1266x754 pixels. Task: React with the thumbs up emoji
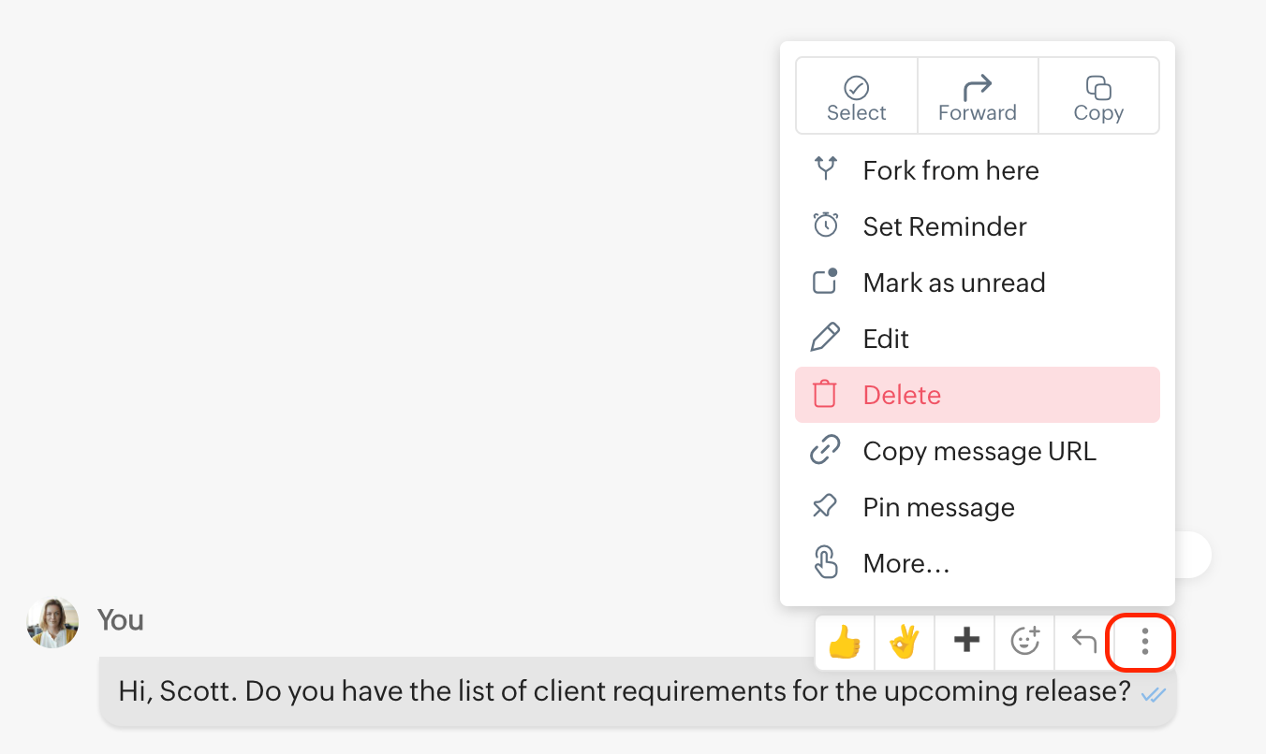coord(845,642)
